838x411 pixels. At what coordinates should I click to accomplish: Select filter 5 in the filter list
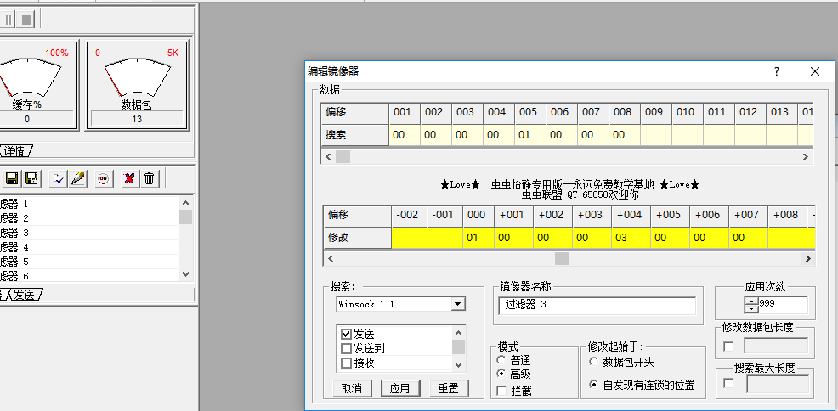[x=89, y=262]
